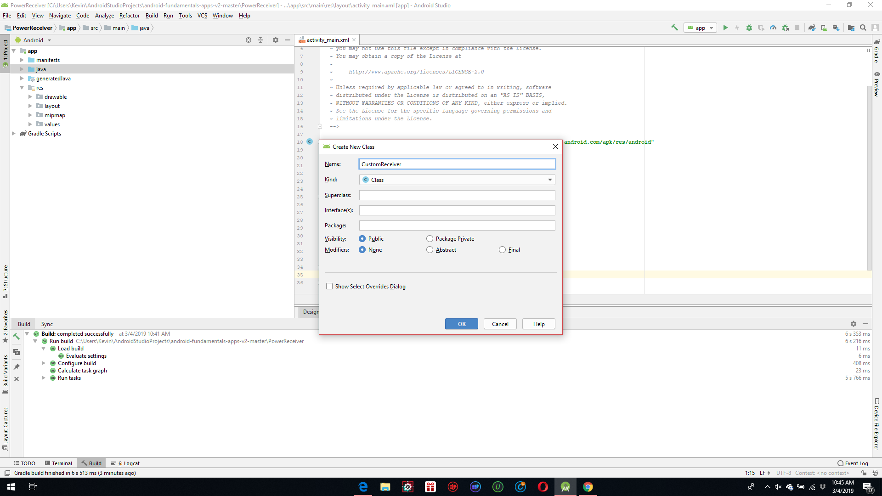Select None modifier radio button
This screenshot has width=882, height=496.
[x=362, y=249]
